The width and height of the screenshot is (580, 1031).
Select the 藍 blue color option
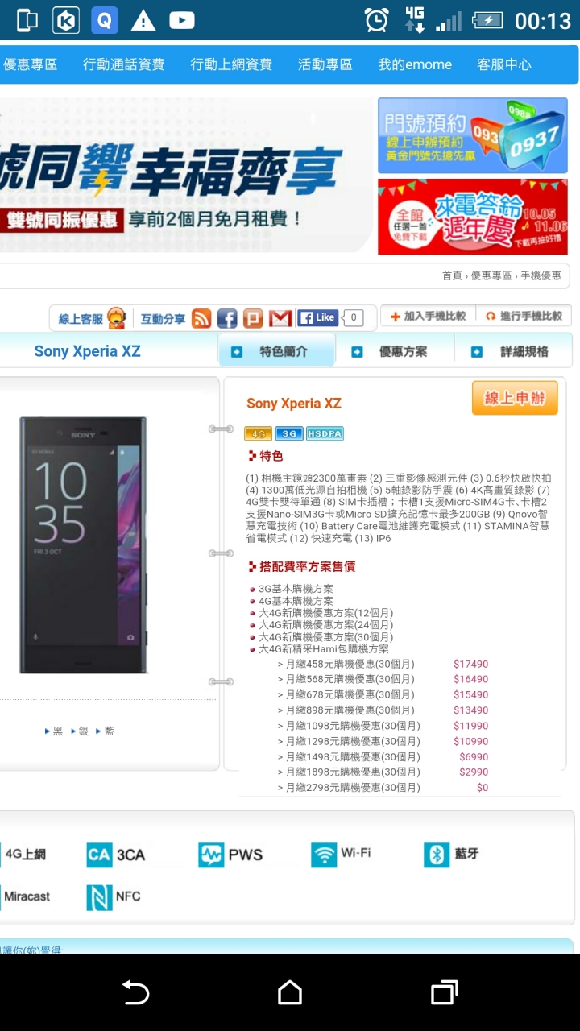point(105,731)
